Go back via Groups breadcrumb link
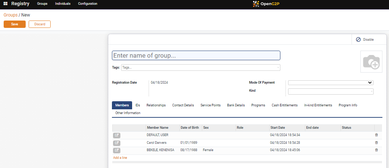This screenshot has width=389, height=168. click(10, 15)
